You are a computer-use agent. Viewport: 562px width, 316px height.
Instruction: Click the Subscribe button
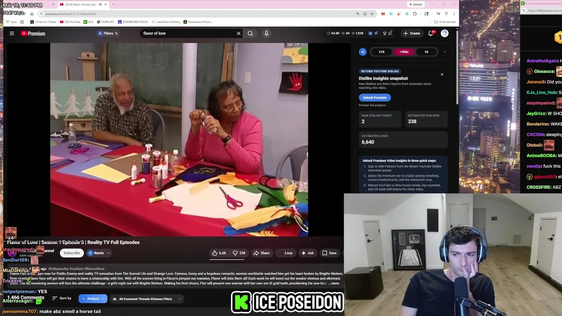72,253
